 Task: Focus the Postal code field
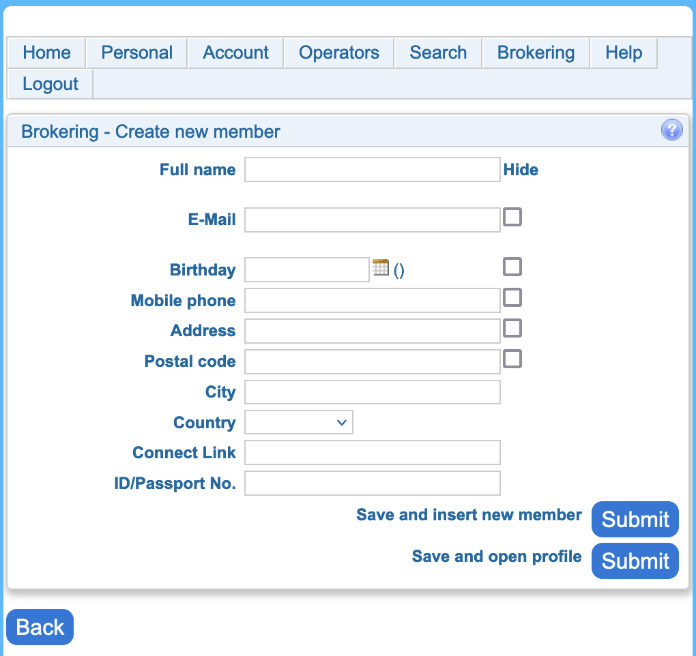point(373,361)
